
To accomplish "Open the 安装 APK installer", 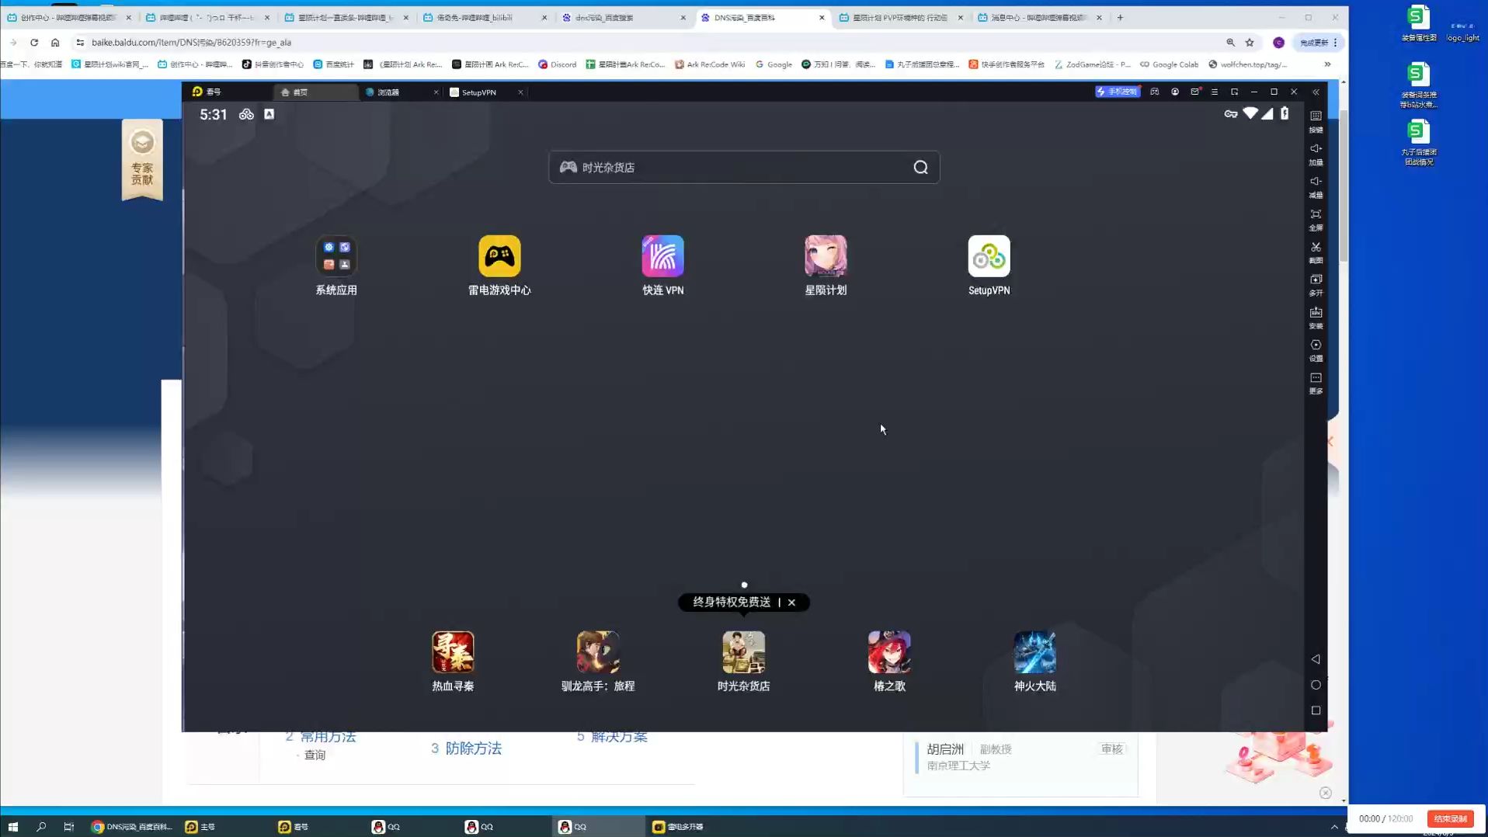I will (x=1316, y=317).
